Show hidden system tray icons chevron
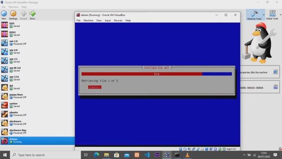The height and width of the screenshot is (159, 282). (x=244, y=155)
